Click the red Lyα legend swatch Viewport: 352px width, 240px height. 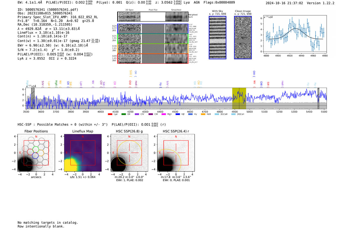click(110, 114)
